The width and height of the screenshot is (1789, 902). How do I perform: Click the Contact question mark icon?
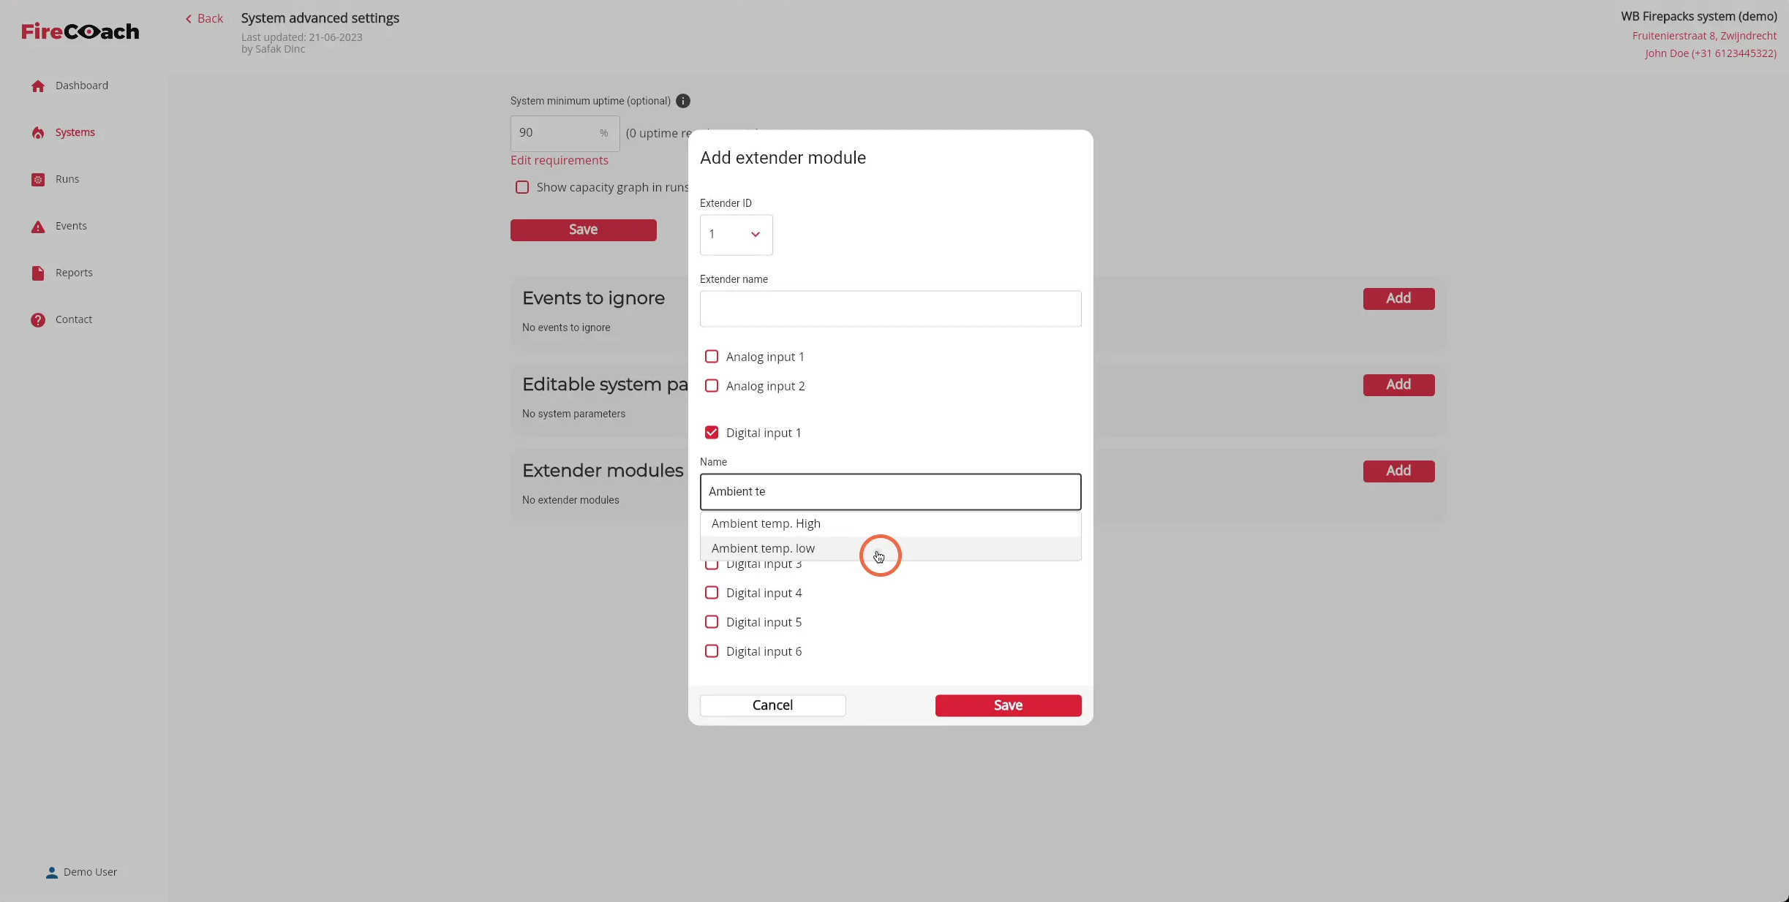38,320
